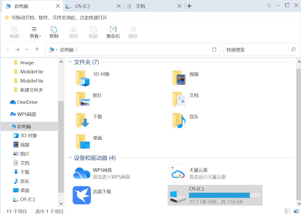Screen dimensions: 301x214
Task: Click the up-arrow navigation icon
Action: [37, 49]
